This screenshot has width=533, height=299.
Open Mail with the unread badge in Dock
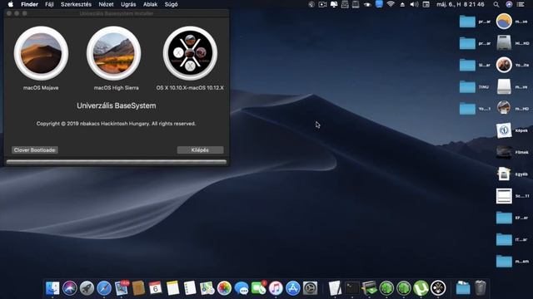122,288
